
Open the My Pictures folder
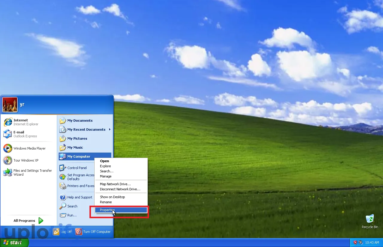(77, 138)
